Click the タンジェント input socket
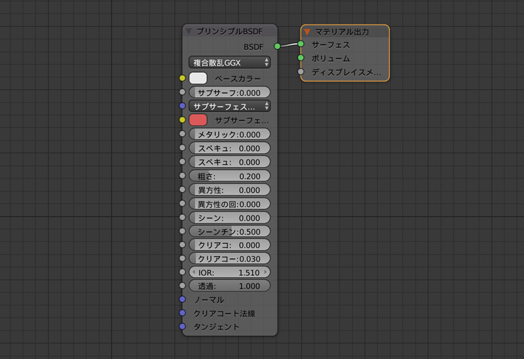The image size is (524, 359). coord(183,326)
